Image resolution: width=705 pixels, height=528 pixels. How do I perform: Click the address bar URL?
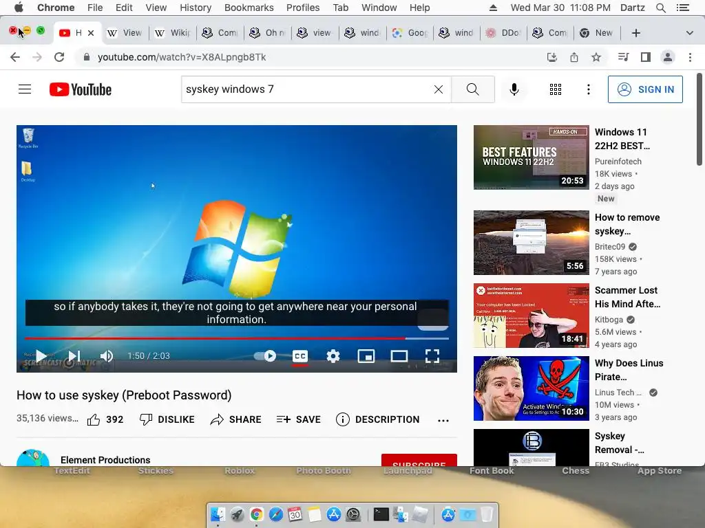(x=182, y=57)
